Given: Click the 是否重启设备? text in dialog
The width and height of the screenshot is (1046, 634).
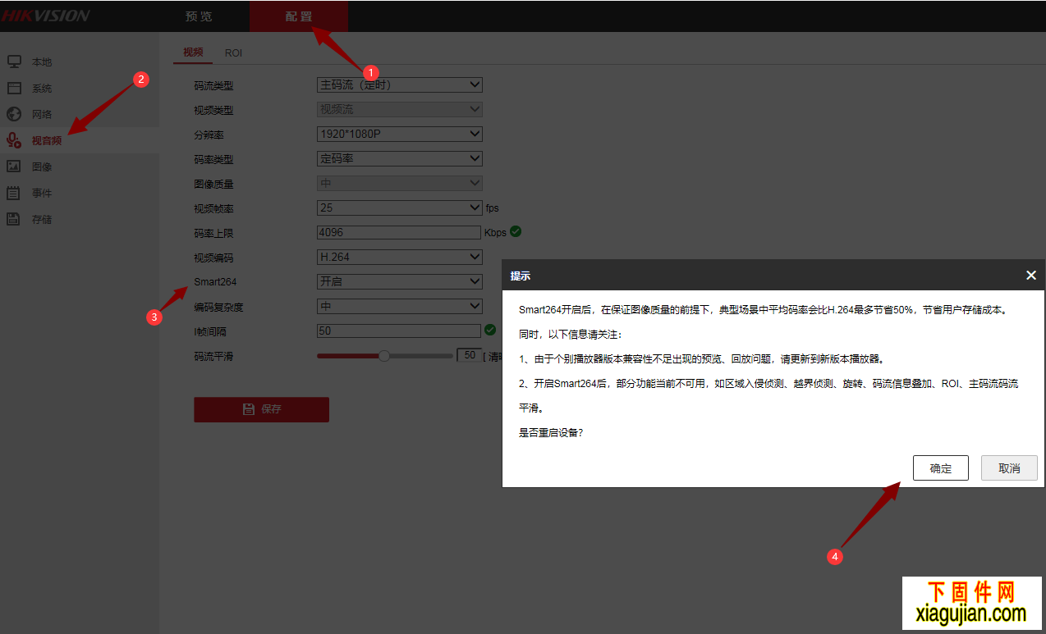Looking at the screenshot, I should pos(551,432).
